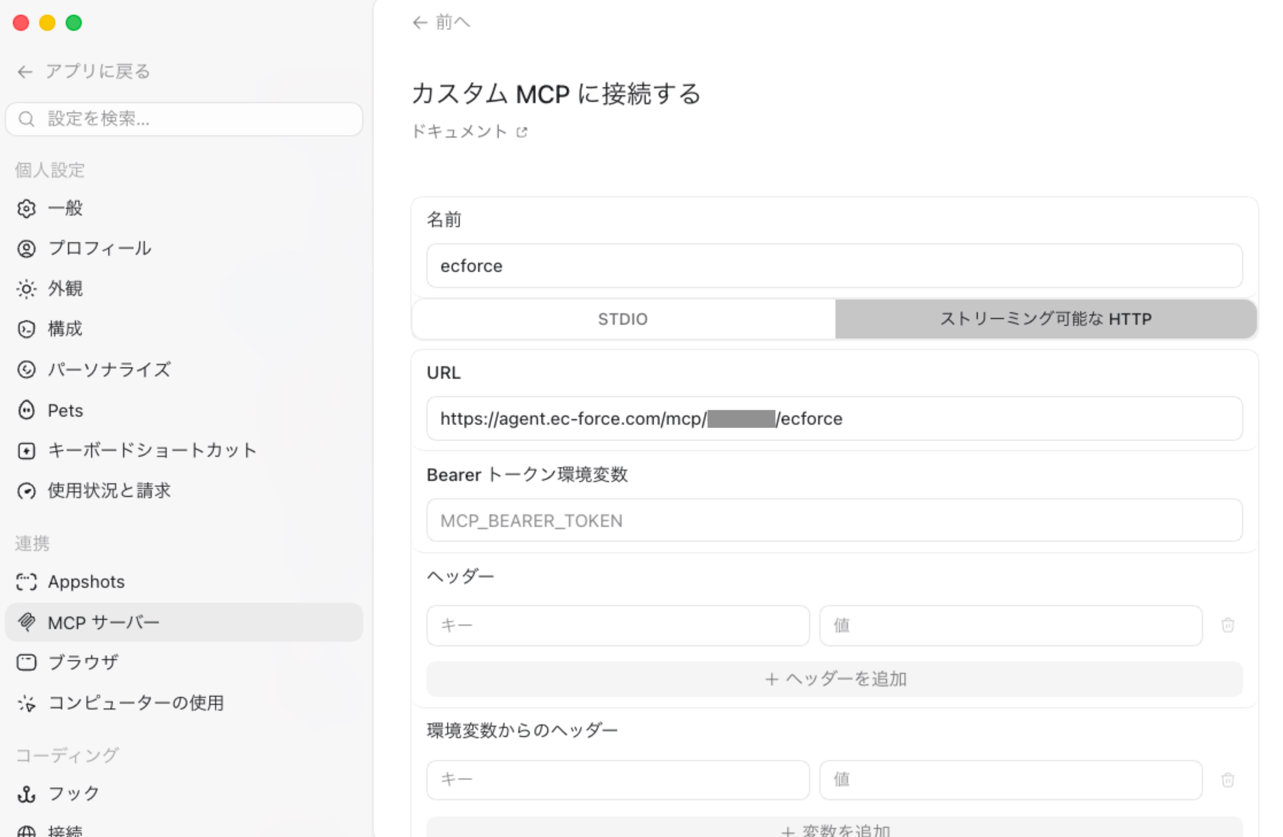Screen dimensions: 1283x837
Task: Click the キーボードショートカット icon
Action: tap(26, 451)
